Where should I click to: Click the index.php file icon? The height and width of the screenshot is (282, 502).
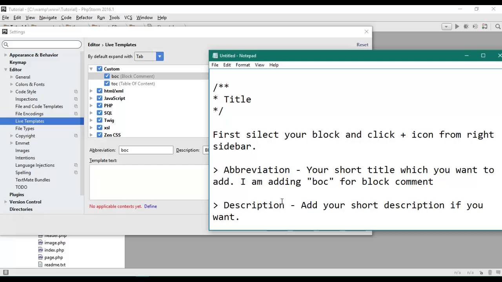tap(40, 250)
